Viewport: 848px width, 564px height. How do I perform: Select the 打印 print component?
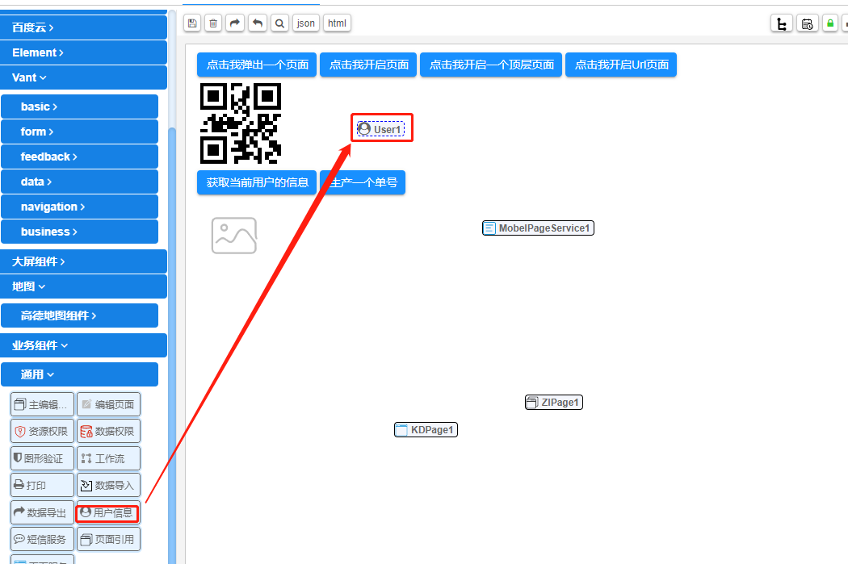point(42,486)
